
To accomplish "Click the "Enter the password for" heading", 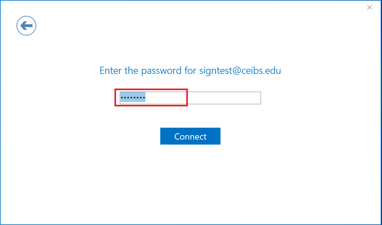I will tap(141, 70).
